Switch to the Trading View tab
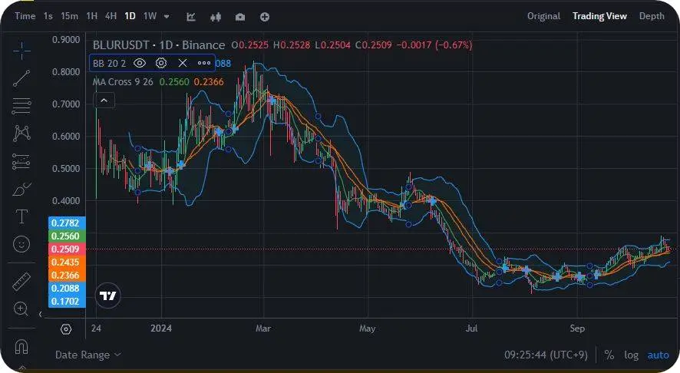The image size is (680, 373). pyautogui.click(x=599, y=16)
